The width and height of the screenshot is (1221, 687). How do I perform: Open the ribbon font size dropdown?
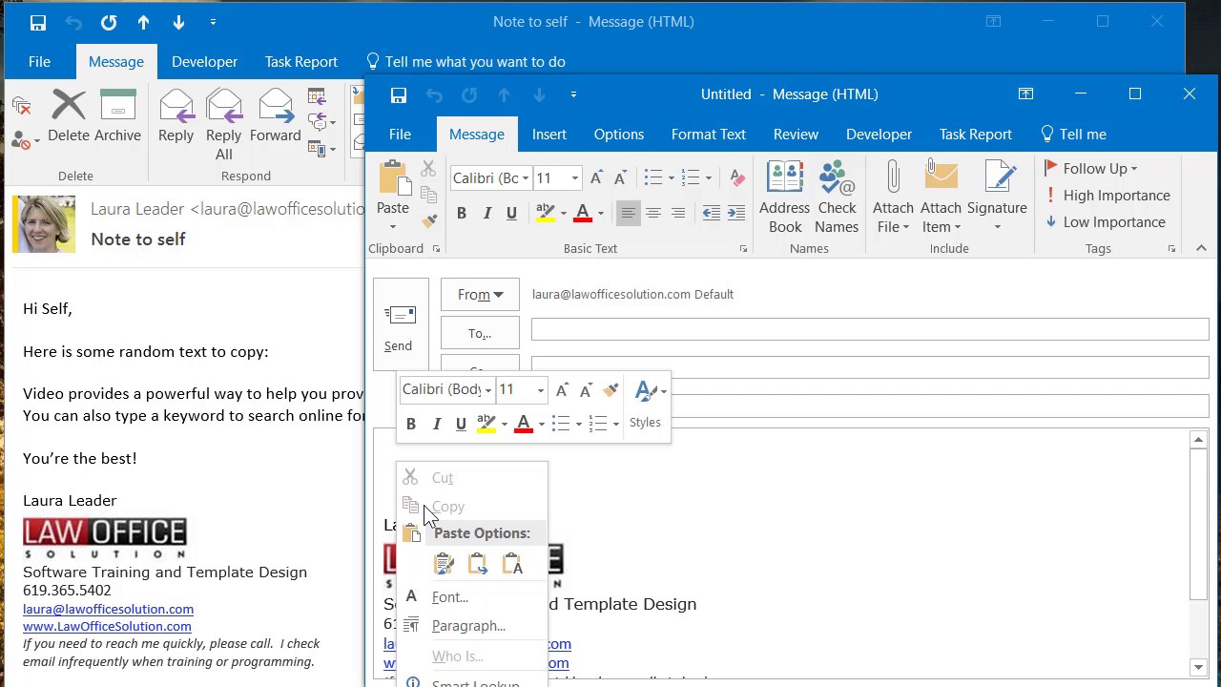(575, 178)
